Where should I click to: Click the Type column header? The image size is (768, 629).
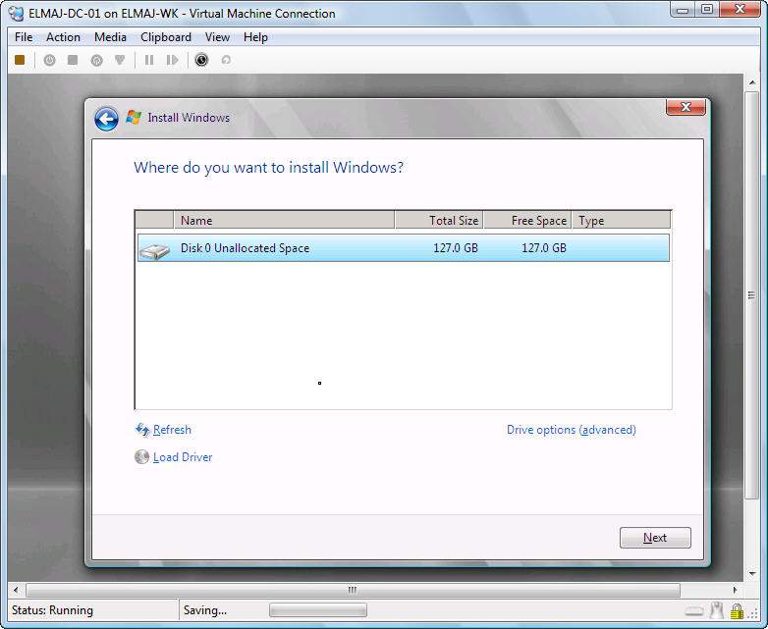(621, 220)
